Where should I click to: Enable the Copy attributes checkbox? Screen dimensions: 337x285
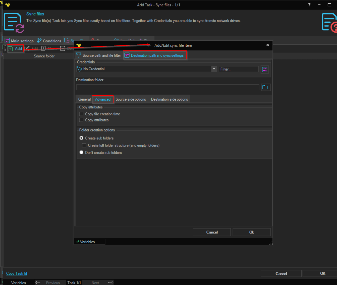(x=81, y=120)
